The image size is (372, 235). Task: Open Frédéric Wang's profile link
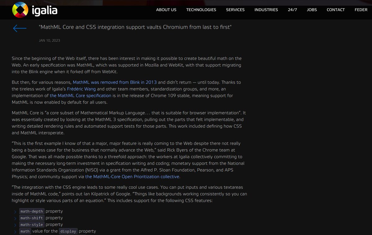(82, 89)
